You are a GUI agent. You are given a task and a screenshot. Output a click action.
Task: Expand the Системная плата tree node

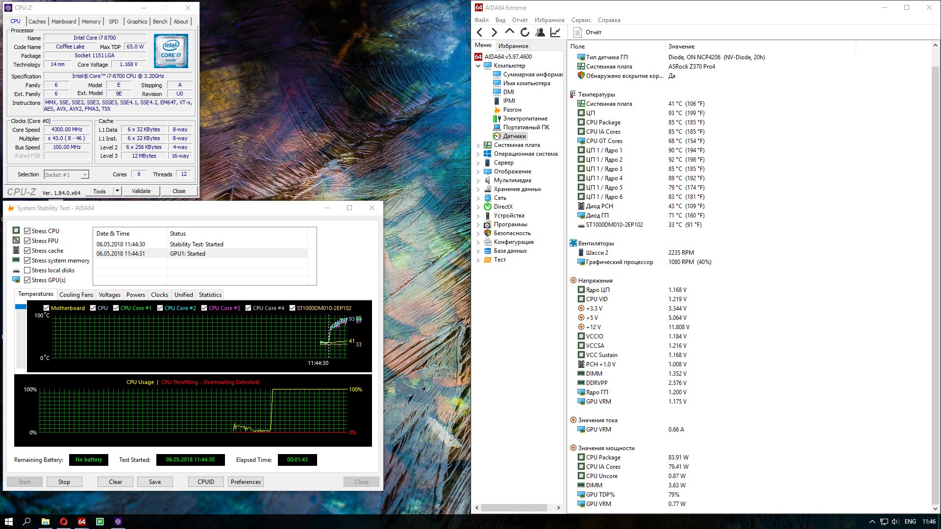(x=478, y=145)
